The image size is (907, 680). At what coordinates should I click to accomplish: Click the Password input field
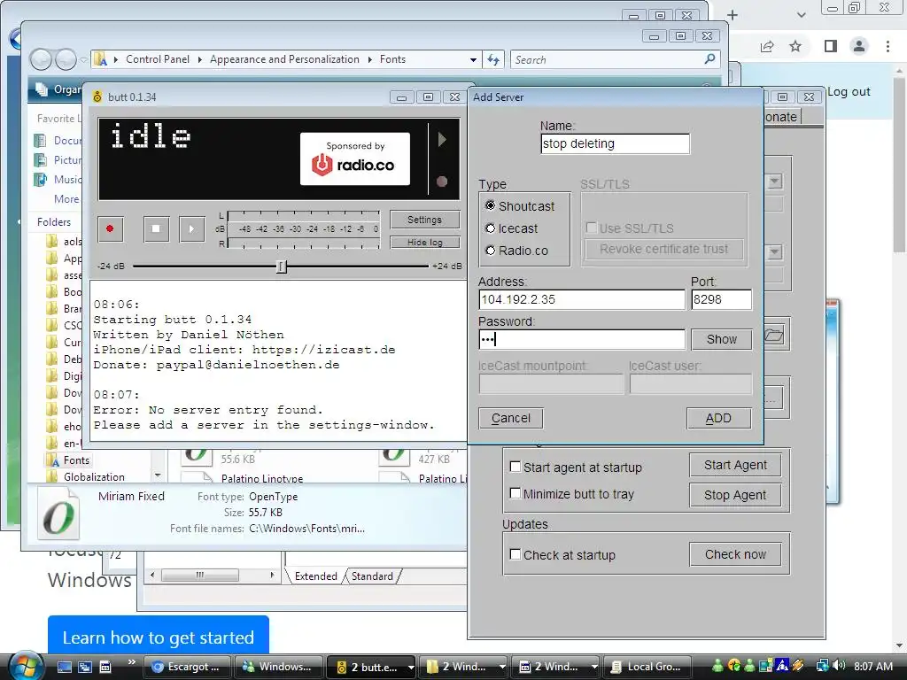(x=581, y=339)
